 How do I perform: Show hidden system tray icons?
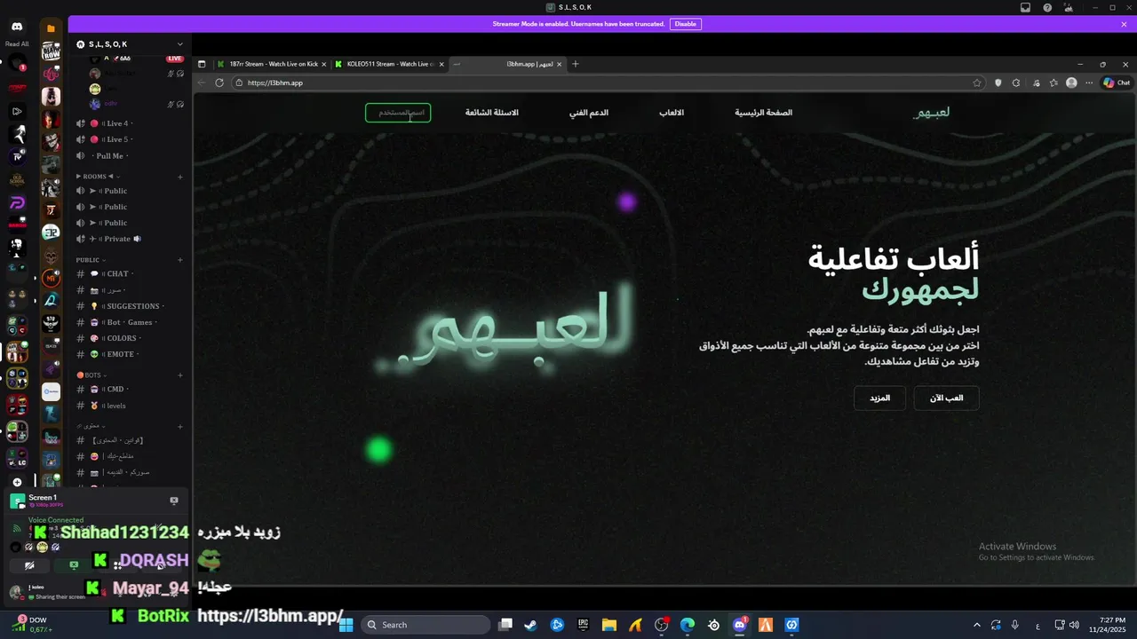coord(976,625)
